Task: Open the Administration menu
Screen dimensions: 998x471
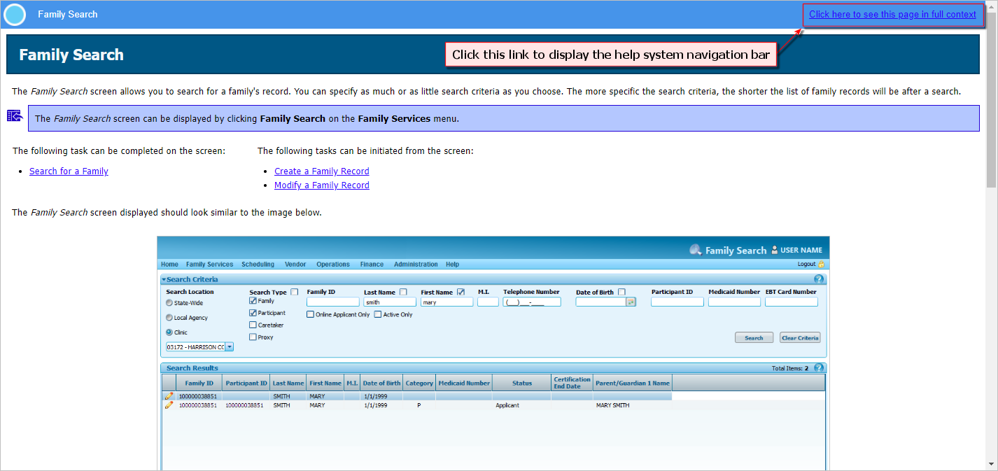Action: pos(416,264)
